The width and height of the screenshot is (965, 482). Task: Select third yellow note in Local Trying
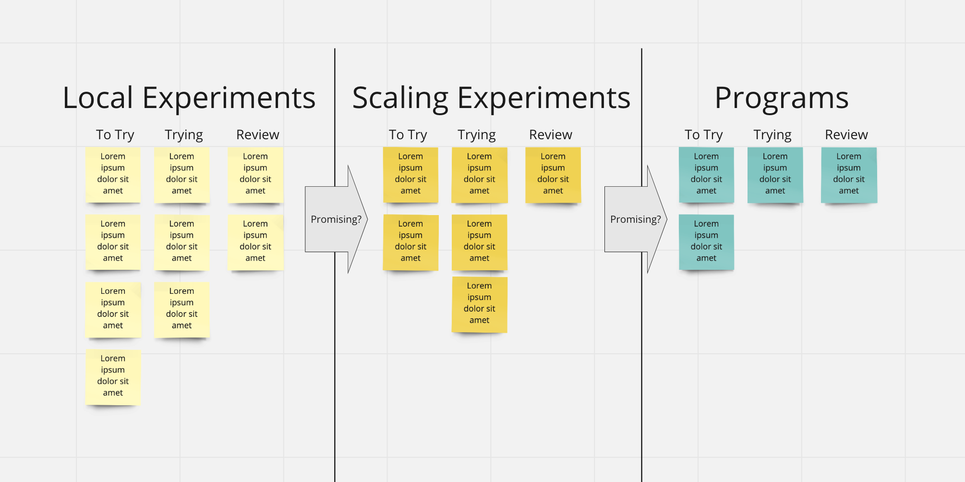pyautogui.click(x=182, y=310)
